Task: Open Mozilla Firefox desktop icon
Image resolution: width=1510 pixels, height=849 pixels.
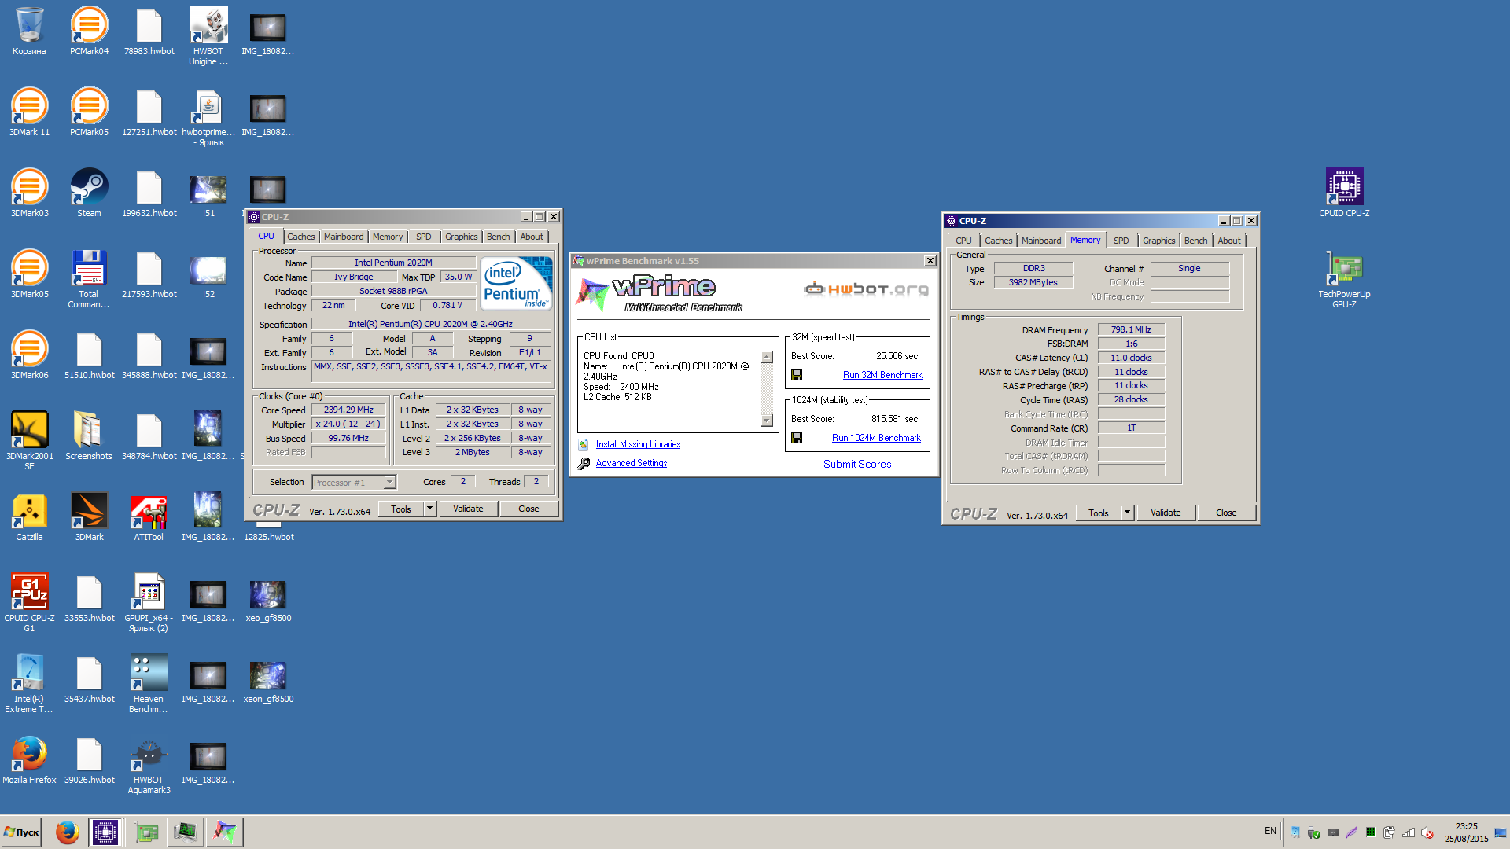Action: click(x=29, y=760)
